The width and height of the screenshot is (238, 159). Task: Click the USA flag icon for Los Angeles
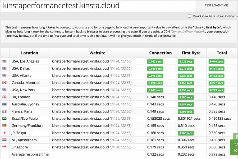[x=4, y=61]
